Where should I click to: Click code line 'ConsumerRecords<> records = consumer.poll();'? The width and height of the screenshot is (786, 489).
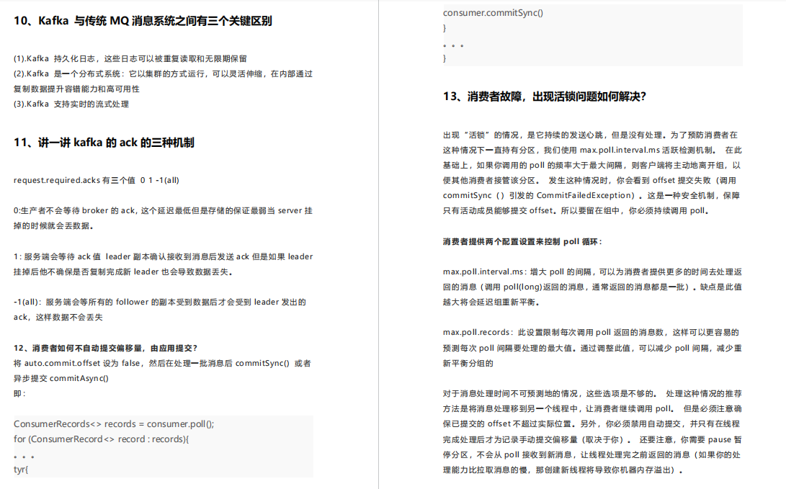coord(114,424)
